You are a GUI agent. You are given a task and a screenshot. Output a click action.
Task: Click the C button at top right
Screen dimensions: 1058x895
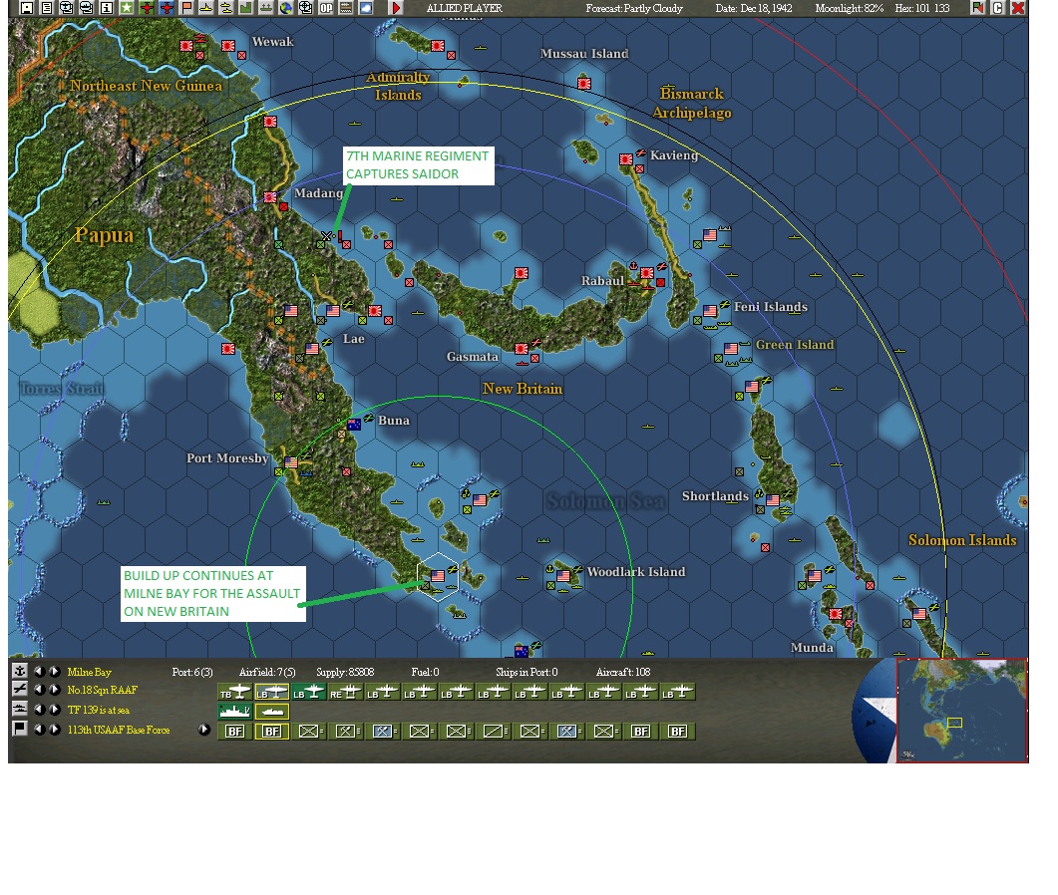[998, 8]
